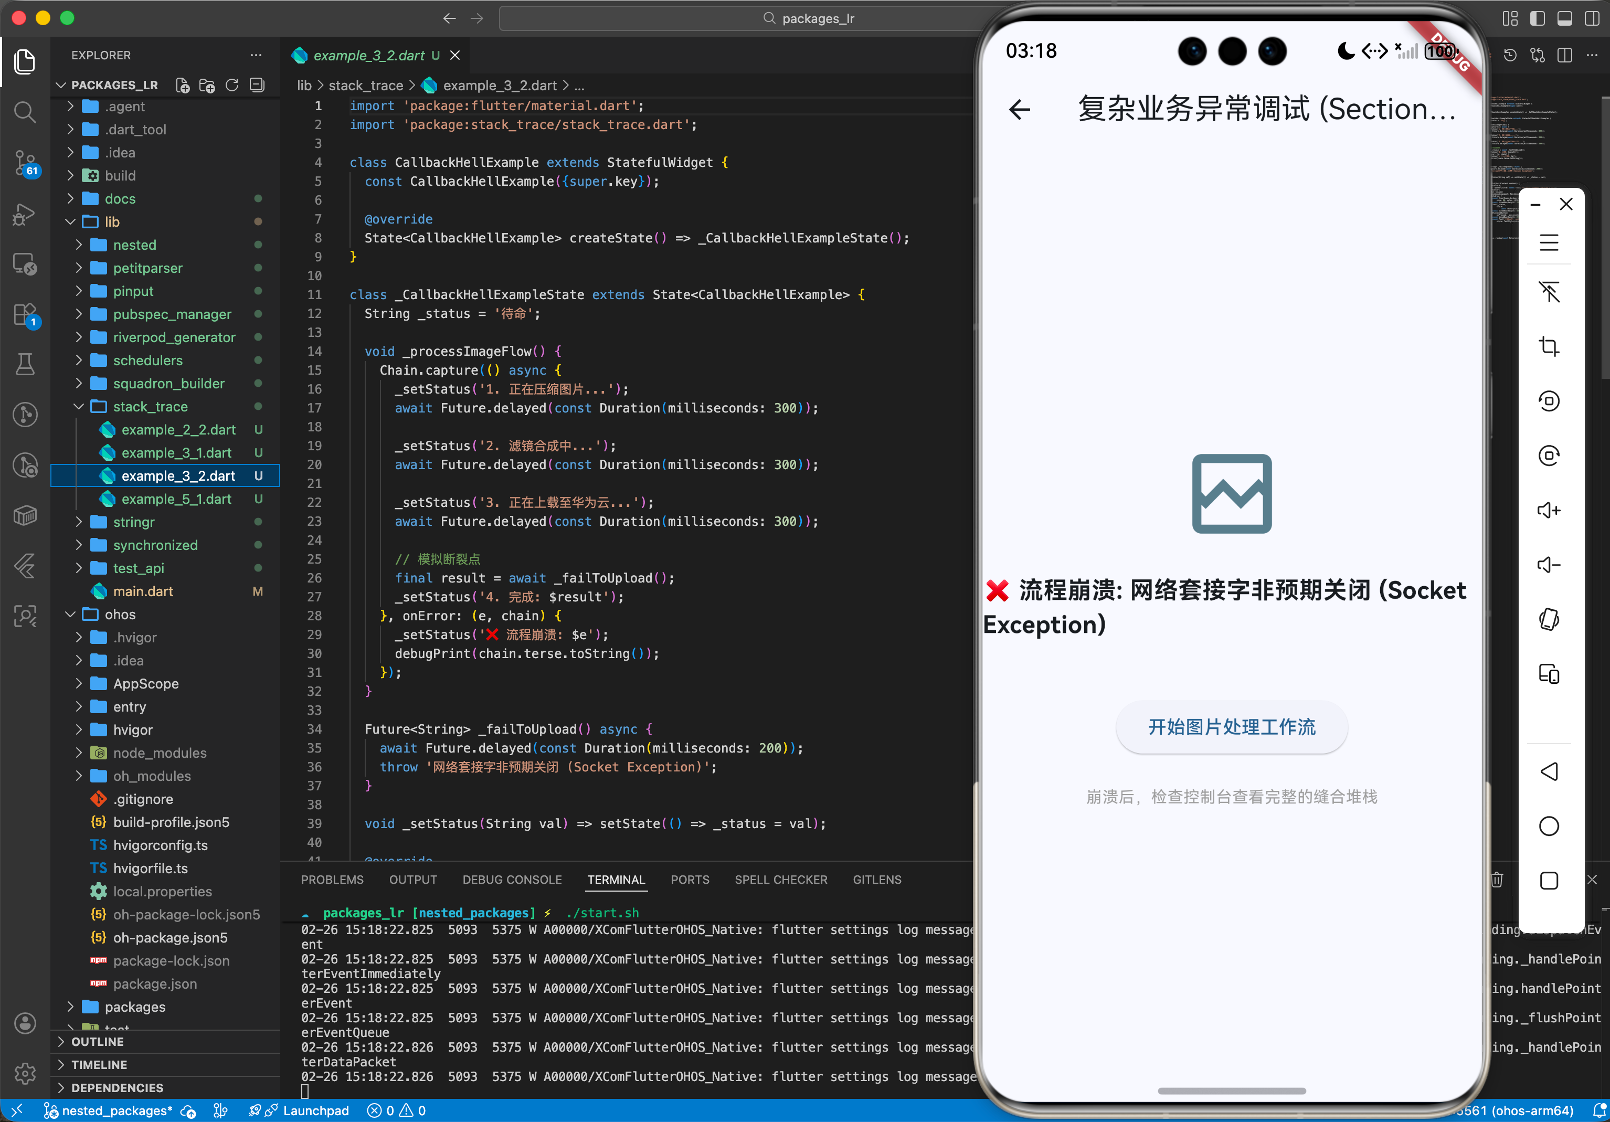The image size is (1610, 1122).
Task: Click nested_packages* branch in status bar
Action: (108, 1111)
